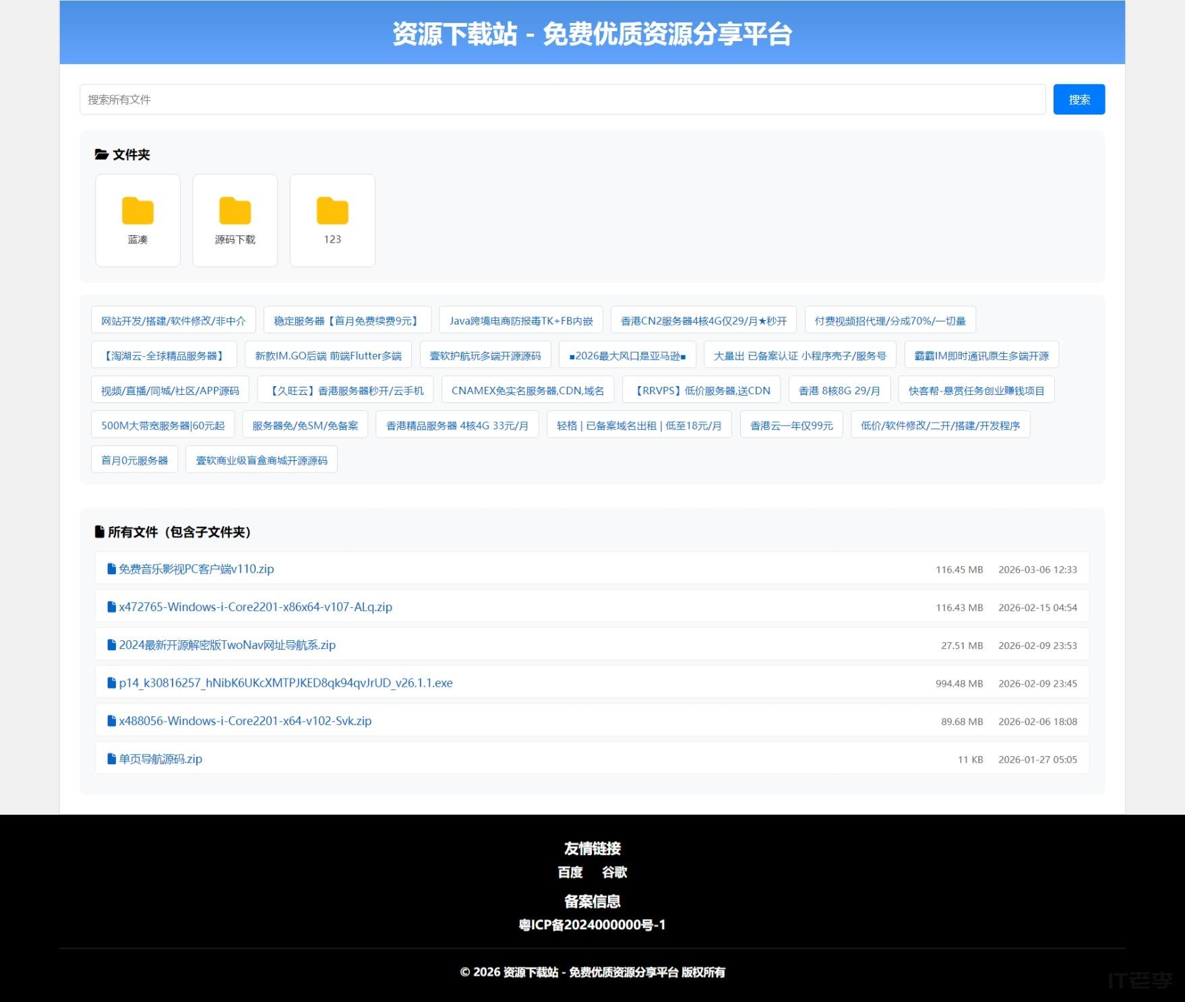This screenshot has height=1002, width=1185.
Task: Open the 谷歌 friend link
Action: click(615, 872)
